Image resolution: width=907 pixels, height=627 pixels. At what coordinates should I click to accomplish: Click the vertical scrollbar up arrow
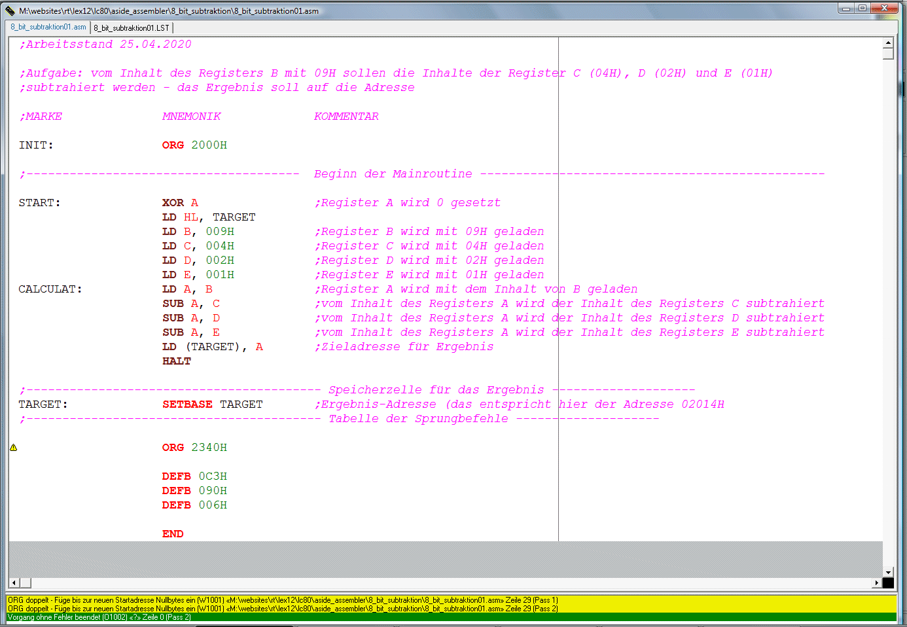(888, 43)
